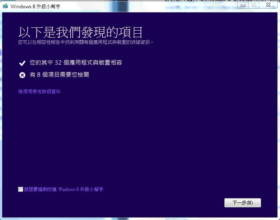
Task: Enable the 我想要協助改進 Windows 8 升級小幫手 checkbox
Action: pos(20,189)
